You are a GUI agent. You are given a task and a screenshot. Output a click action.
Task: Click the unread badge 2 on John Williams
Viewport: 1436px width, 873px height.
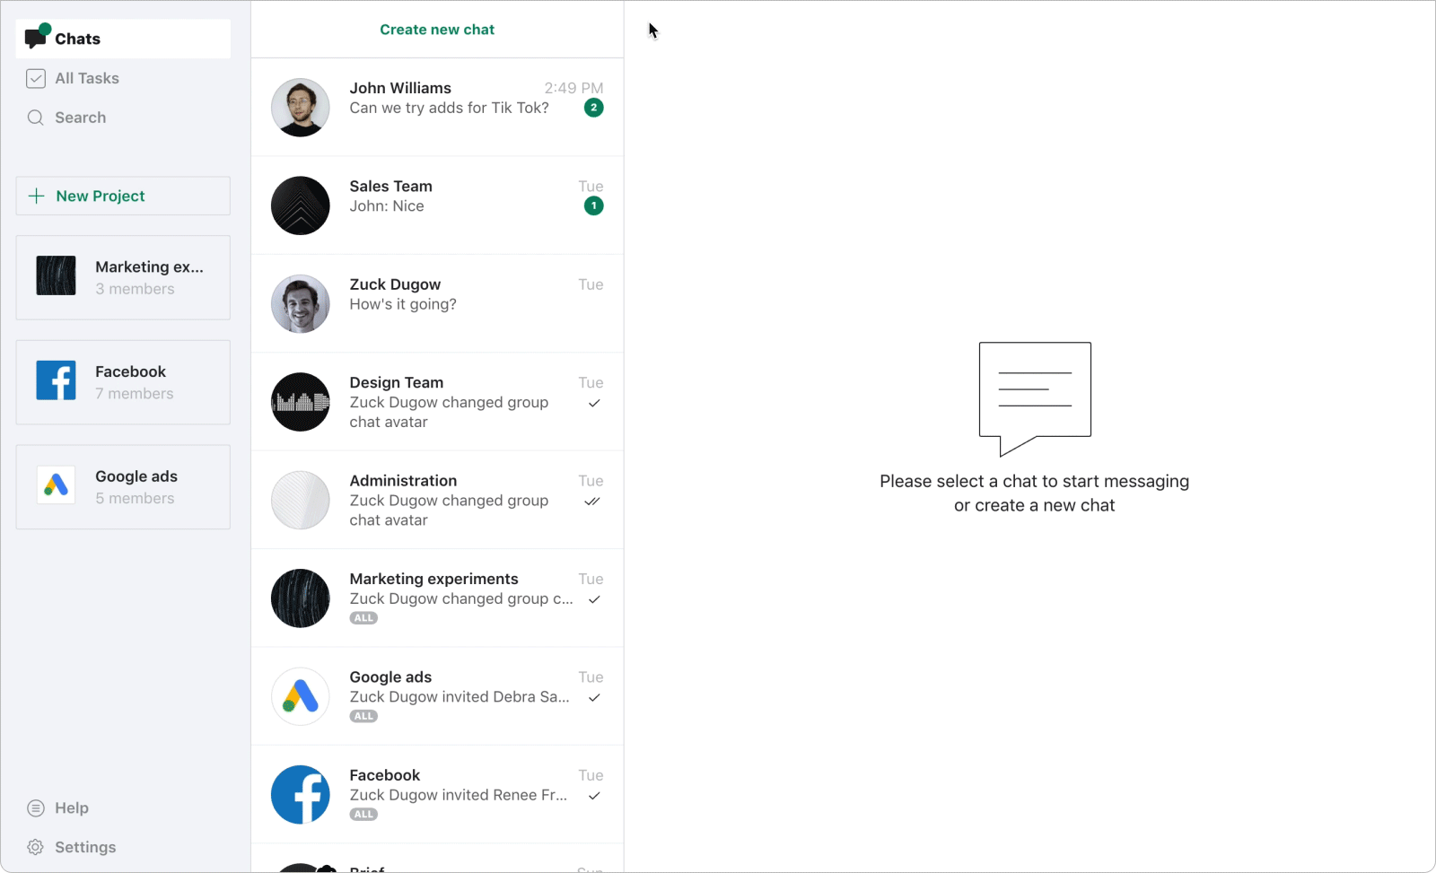593,108
